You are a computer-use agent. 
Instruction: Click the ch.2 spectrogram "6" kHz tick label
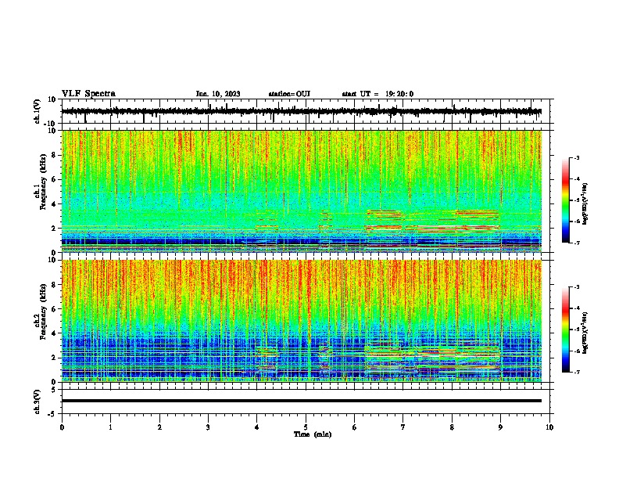point(54,309)
